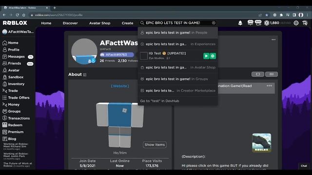Image resolution: width=312 pixels, height=175 pixels.
Task: Reload the browser page
Action: pos(18,15)
